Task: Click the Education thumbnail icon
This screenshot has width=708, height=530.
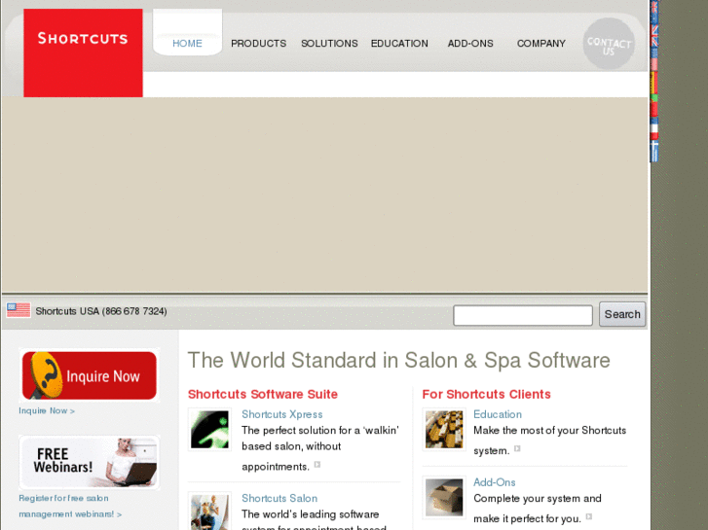Action: (444, 430)
